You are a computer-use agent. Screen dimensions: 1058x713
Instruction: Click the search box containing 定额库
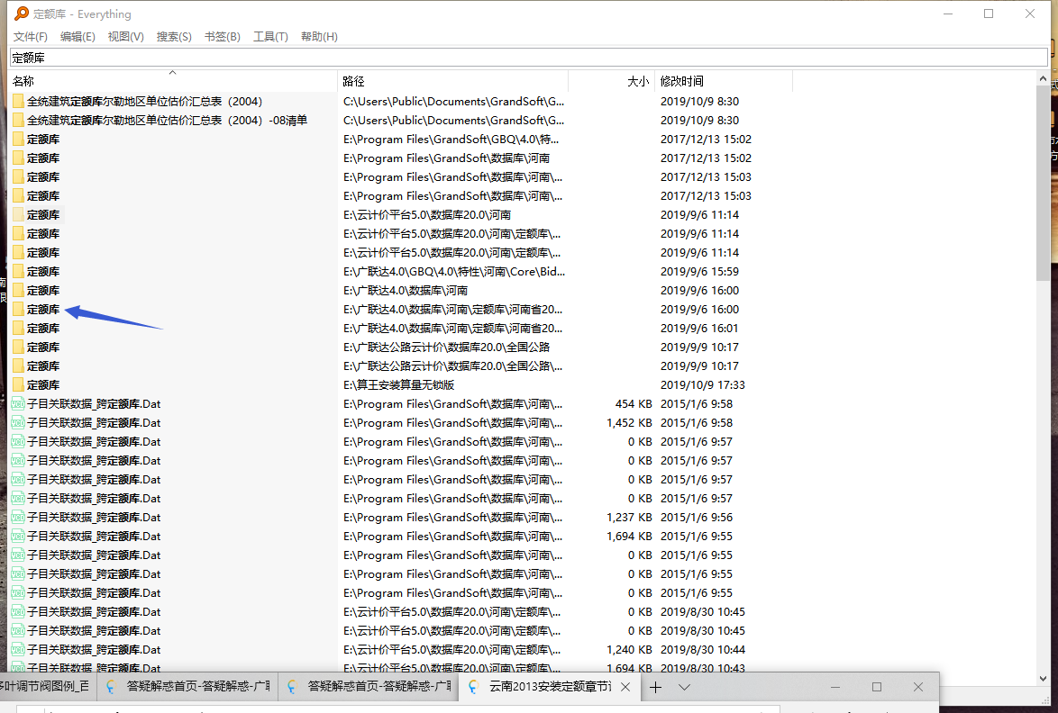528,58
